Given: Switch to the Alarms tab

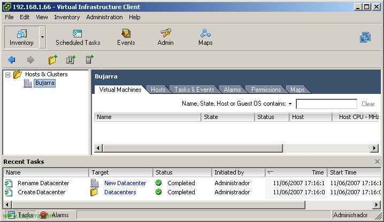Looking at the screenshot, I should click(232, 90).
